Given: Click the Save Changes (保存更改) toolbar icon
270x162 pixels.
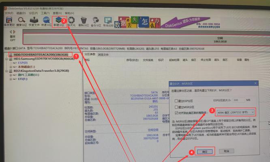Looking at the screenshot, I should point(9,22).
